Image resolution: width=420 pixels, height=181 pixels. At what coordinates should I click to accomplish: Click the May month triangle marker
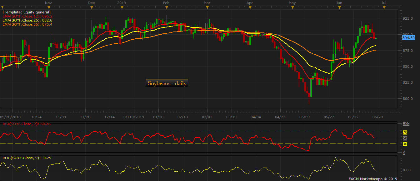[x=292, y=7]
